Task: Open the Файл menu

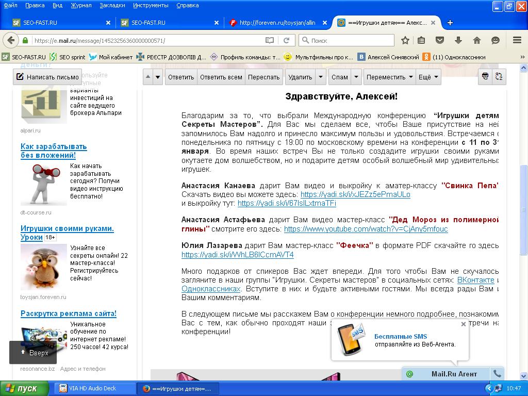Action: coord(10,5)
